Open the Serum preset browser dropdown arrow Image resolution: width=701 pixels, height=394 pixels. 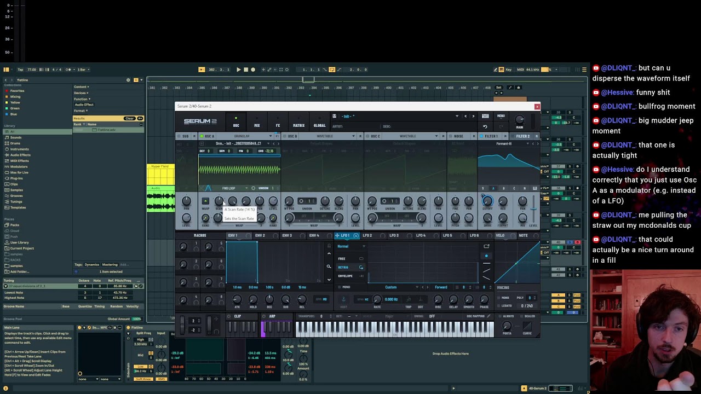(x=457, y=116)
